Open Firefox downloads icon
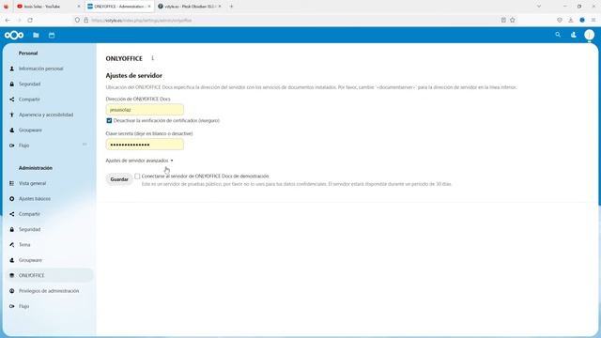This screenshot has width=601, height=338. [571, 20]
